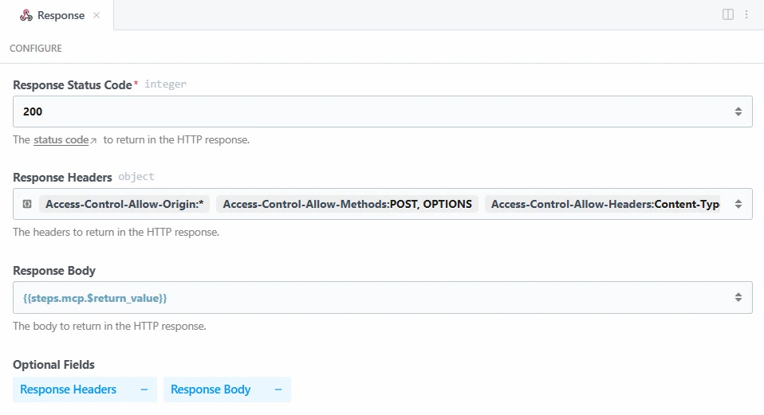The height and width of the screenshot is (415, 764).
Task: Open the status code documentation link
Action: coord(61,140)
